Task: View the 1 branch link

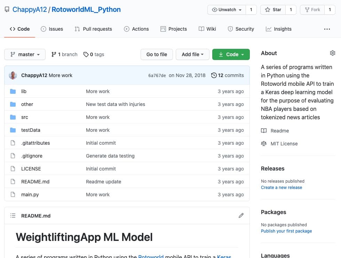Action: click(64, 54)
